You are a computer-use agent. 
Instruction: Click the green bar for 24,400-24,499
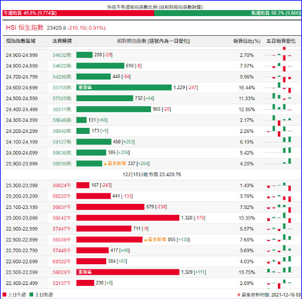pyautogui.click(x=119, y=109)
